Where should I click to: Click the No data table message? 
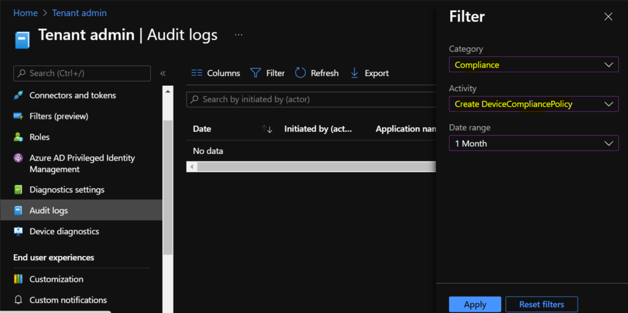[208, 151]
